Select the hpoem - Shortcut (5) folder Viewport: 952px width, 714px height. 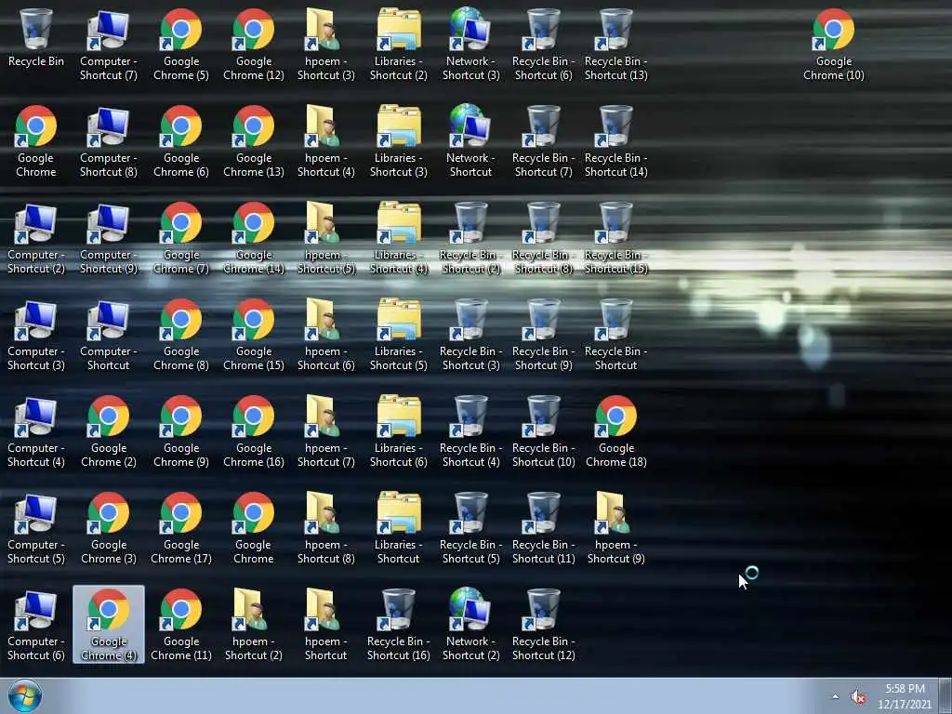(326, 237)
